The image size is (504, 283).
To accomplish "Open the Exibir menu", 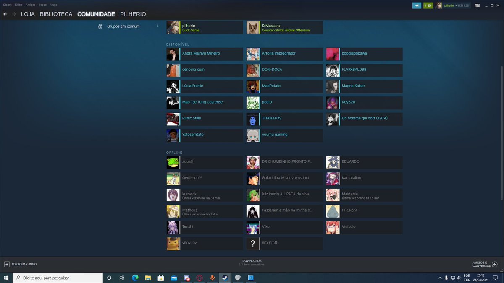I will pos(18,5).
